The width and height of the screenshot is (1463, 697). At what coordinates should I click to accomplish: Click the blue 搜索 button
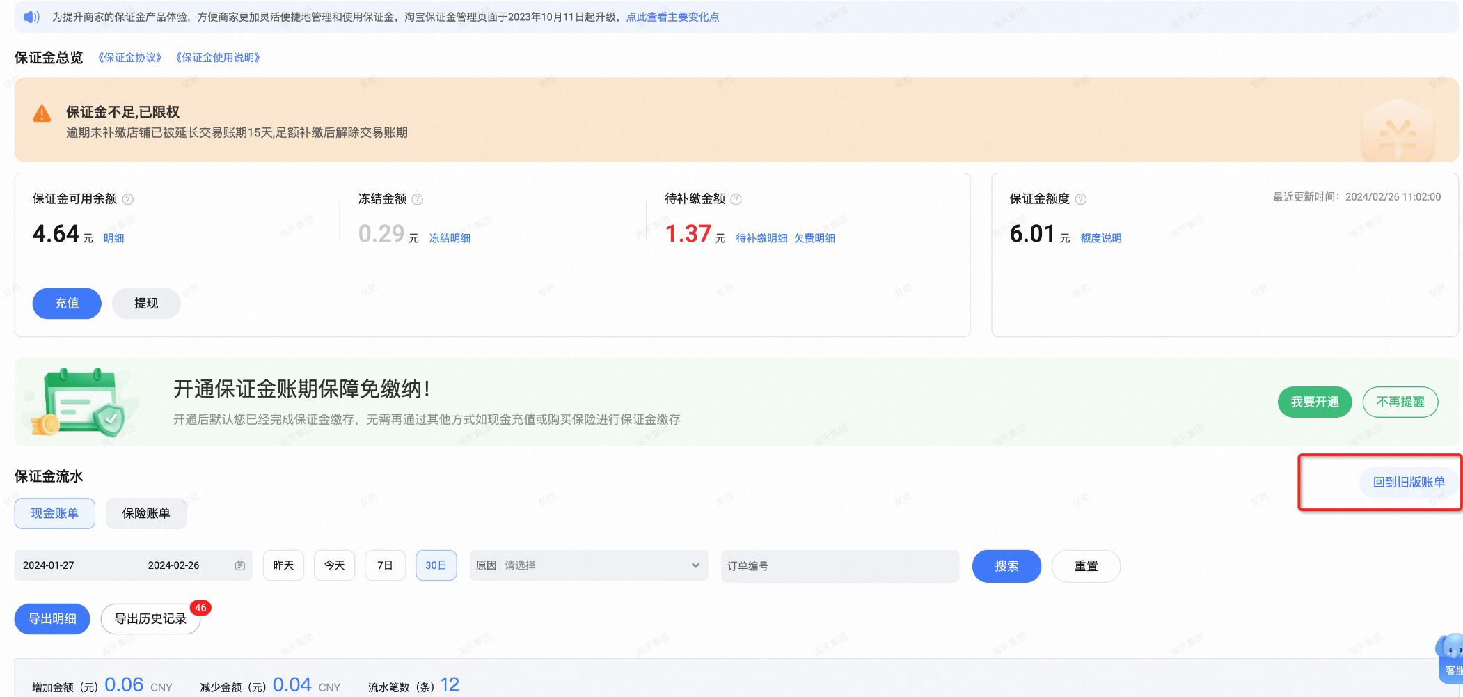[1006, 566]
